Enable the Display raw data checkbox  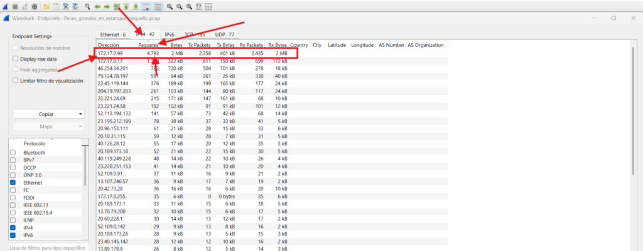click(16, 59)
